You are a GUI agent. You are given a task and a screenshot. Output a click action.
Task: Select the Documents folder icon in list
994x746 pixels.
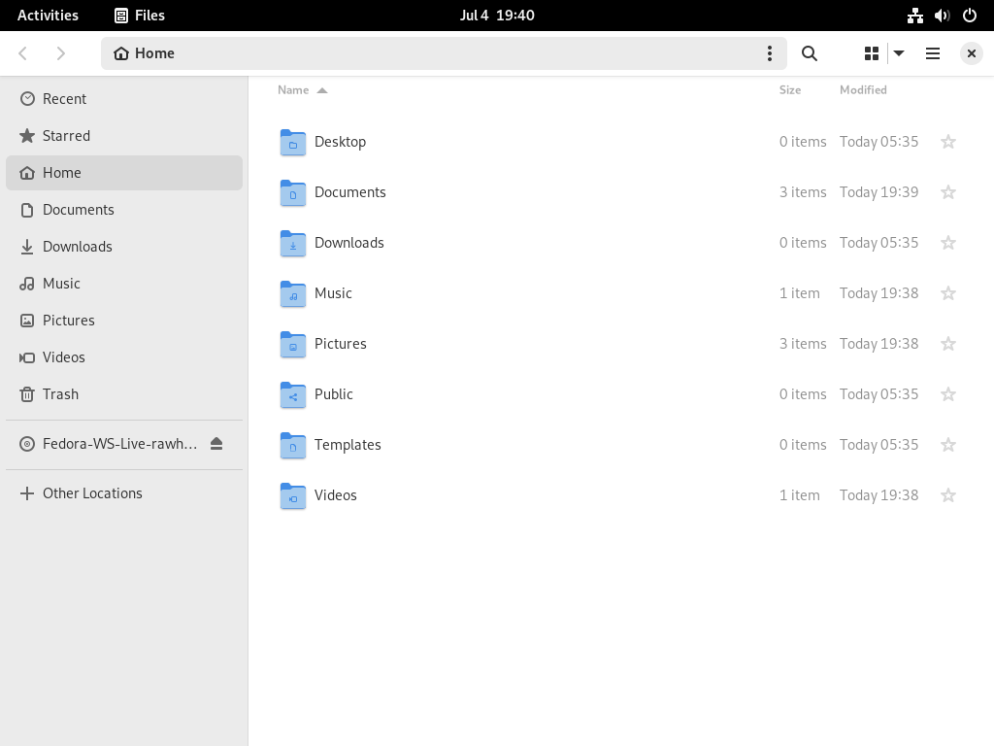pos(293,193)
